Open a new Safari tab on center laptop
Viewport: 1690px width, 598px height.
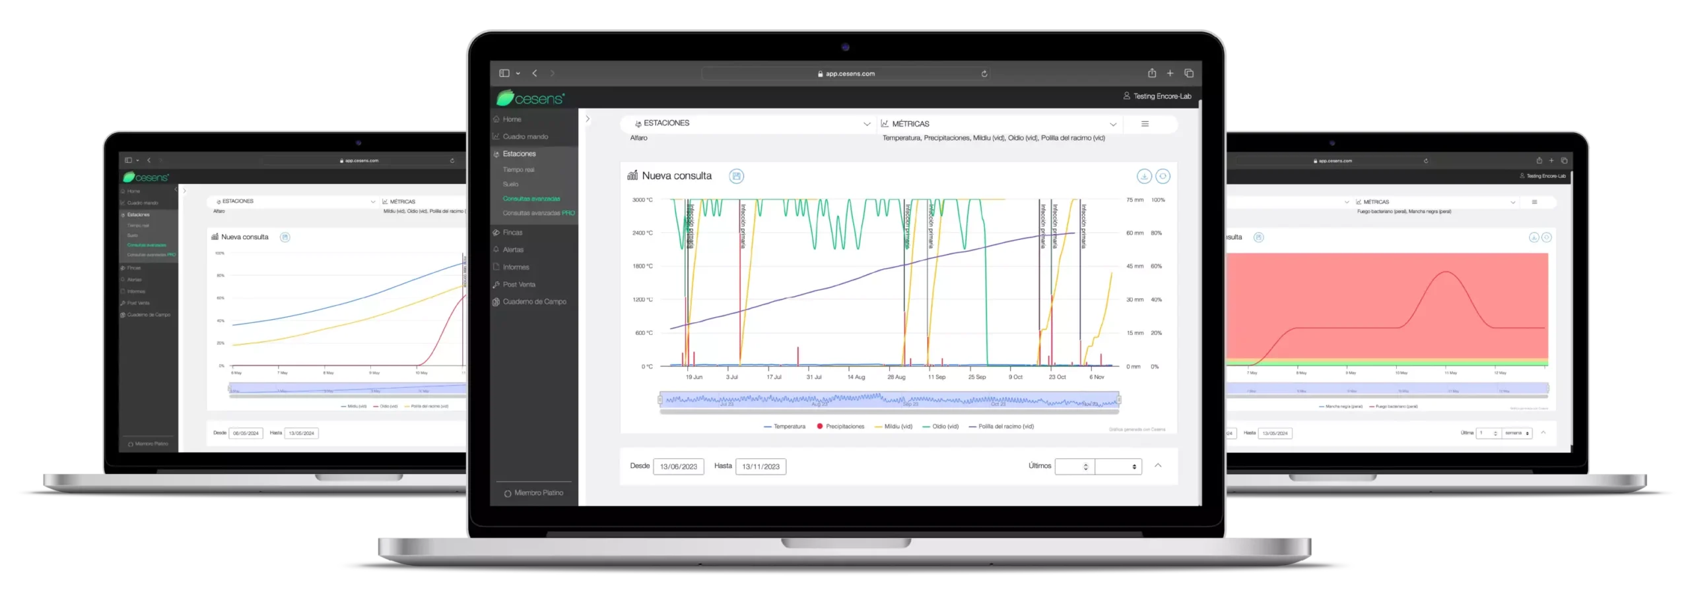pyautogui.click(x=1170, y=73)
